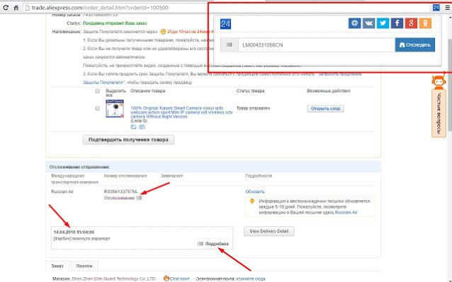This screenshot has width=452, height=282.
Task: Open the 24 extension icon in toolbar
Action: [436, 8]
